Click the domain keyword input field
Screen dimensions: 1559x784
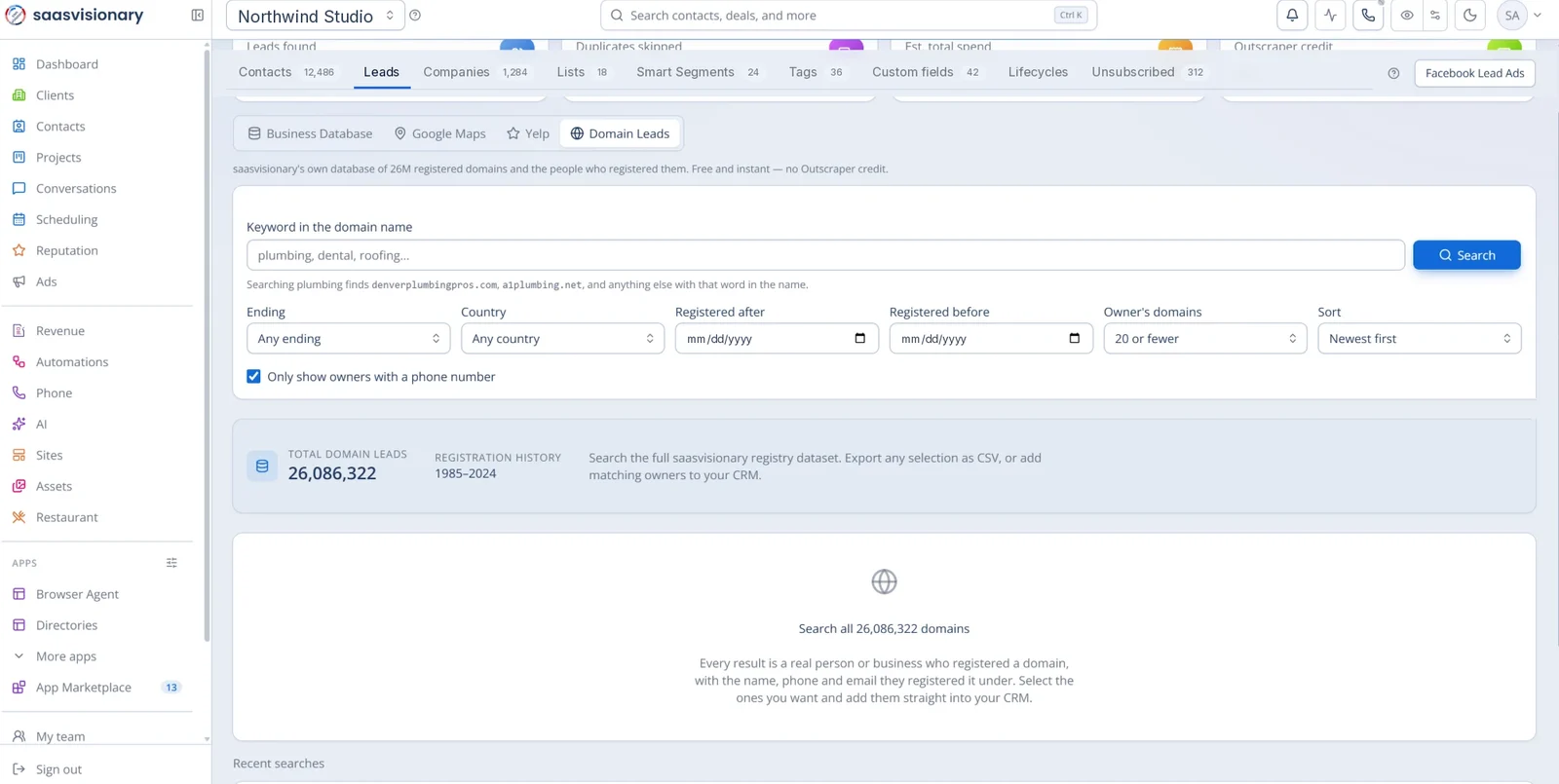[x=825, y=255]
